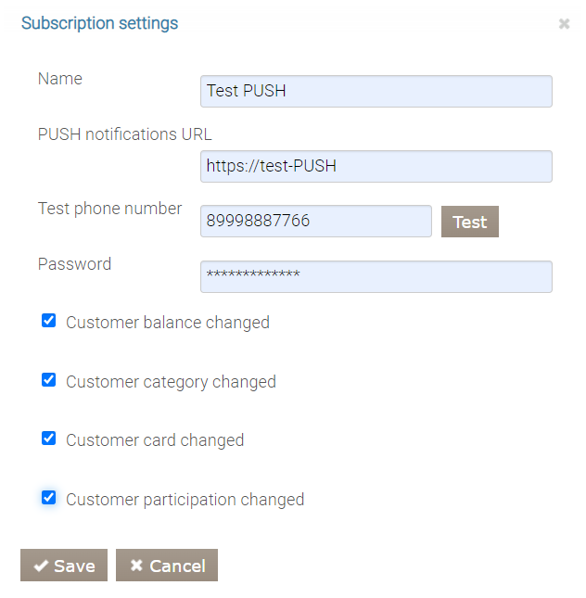Toggle the Customer category changed checkbox
586x598 pixels.
(49, 380)
